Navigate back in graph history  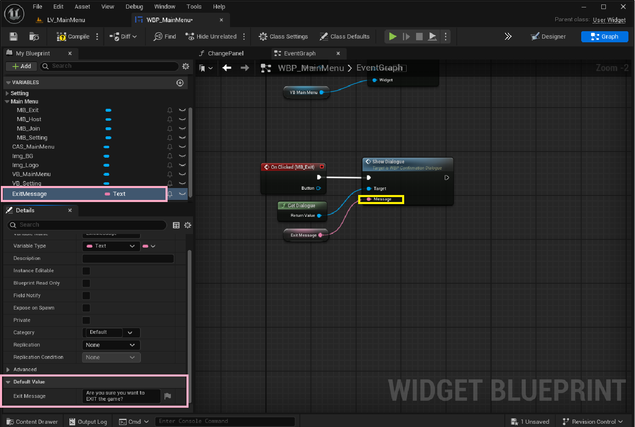[x=227, y=68]
